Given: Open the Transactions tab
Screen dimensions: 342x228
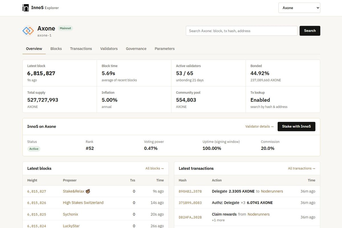Looking at the screenshot, I should pos(81,49).
